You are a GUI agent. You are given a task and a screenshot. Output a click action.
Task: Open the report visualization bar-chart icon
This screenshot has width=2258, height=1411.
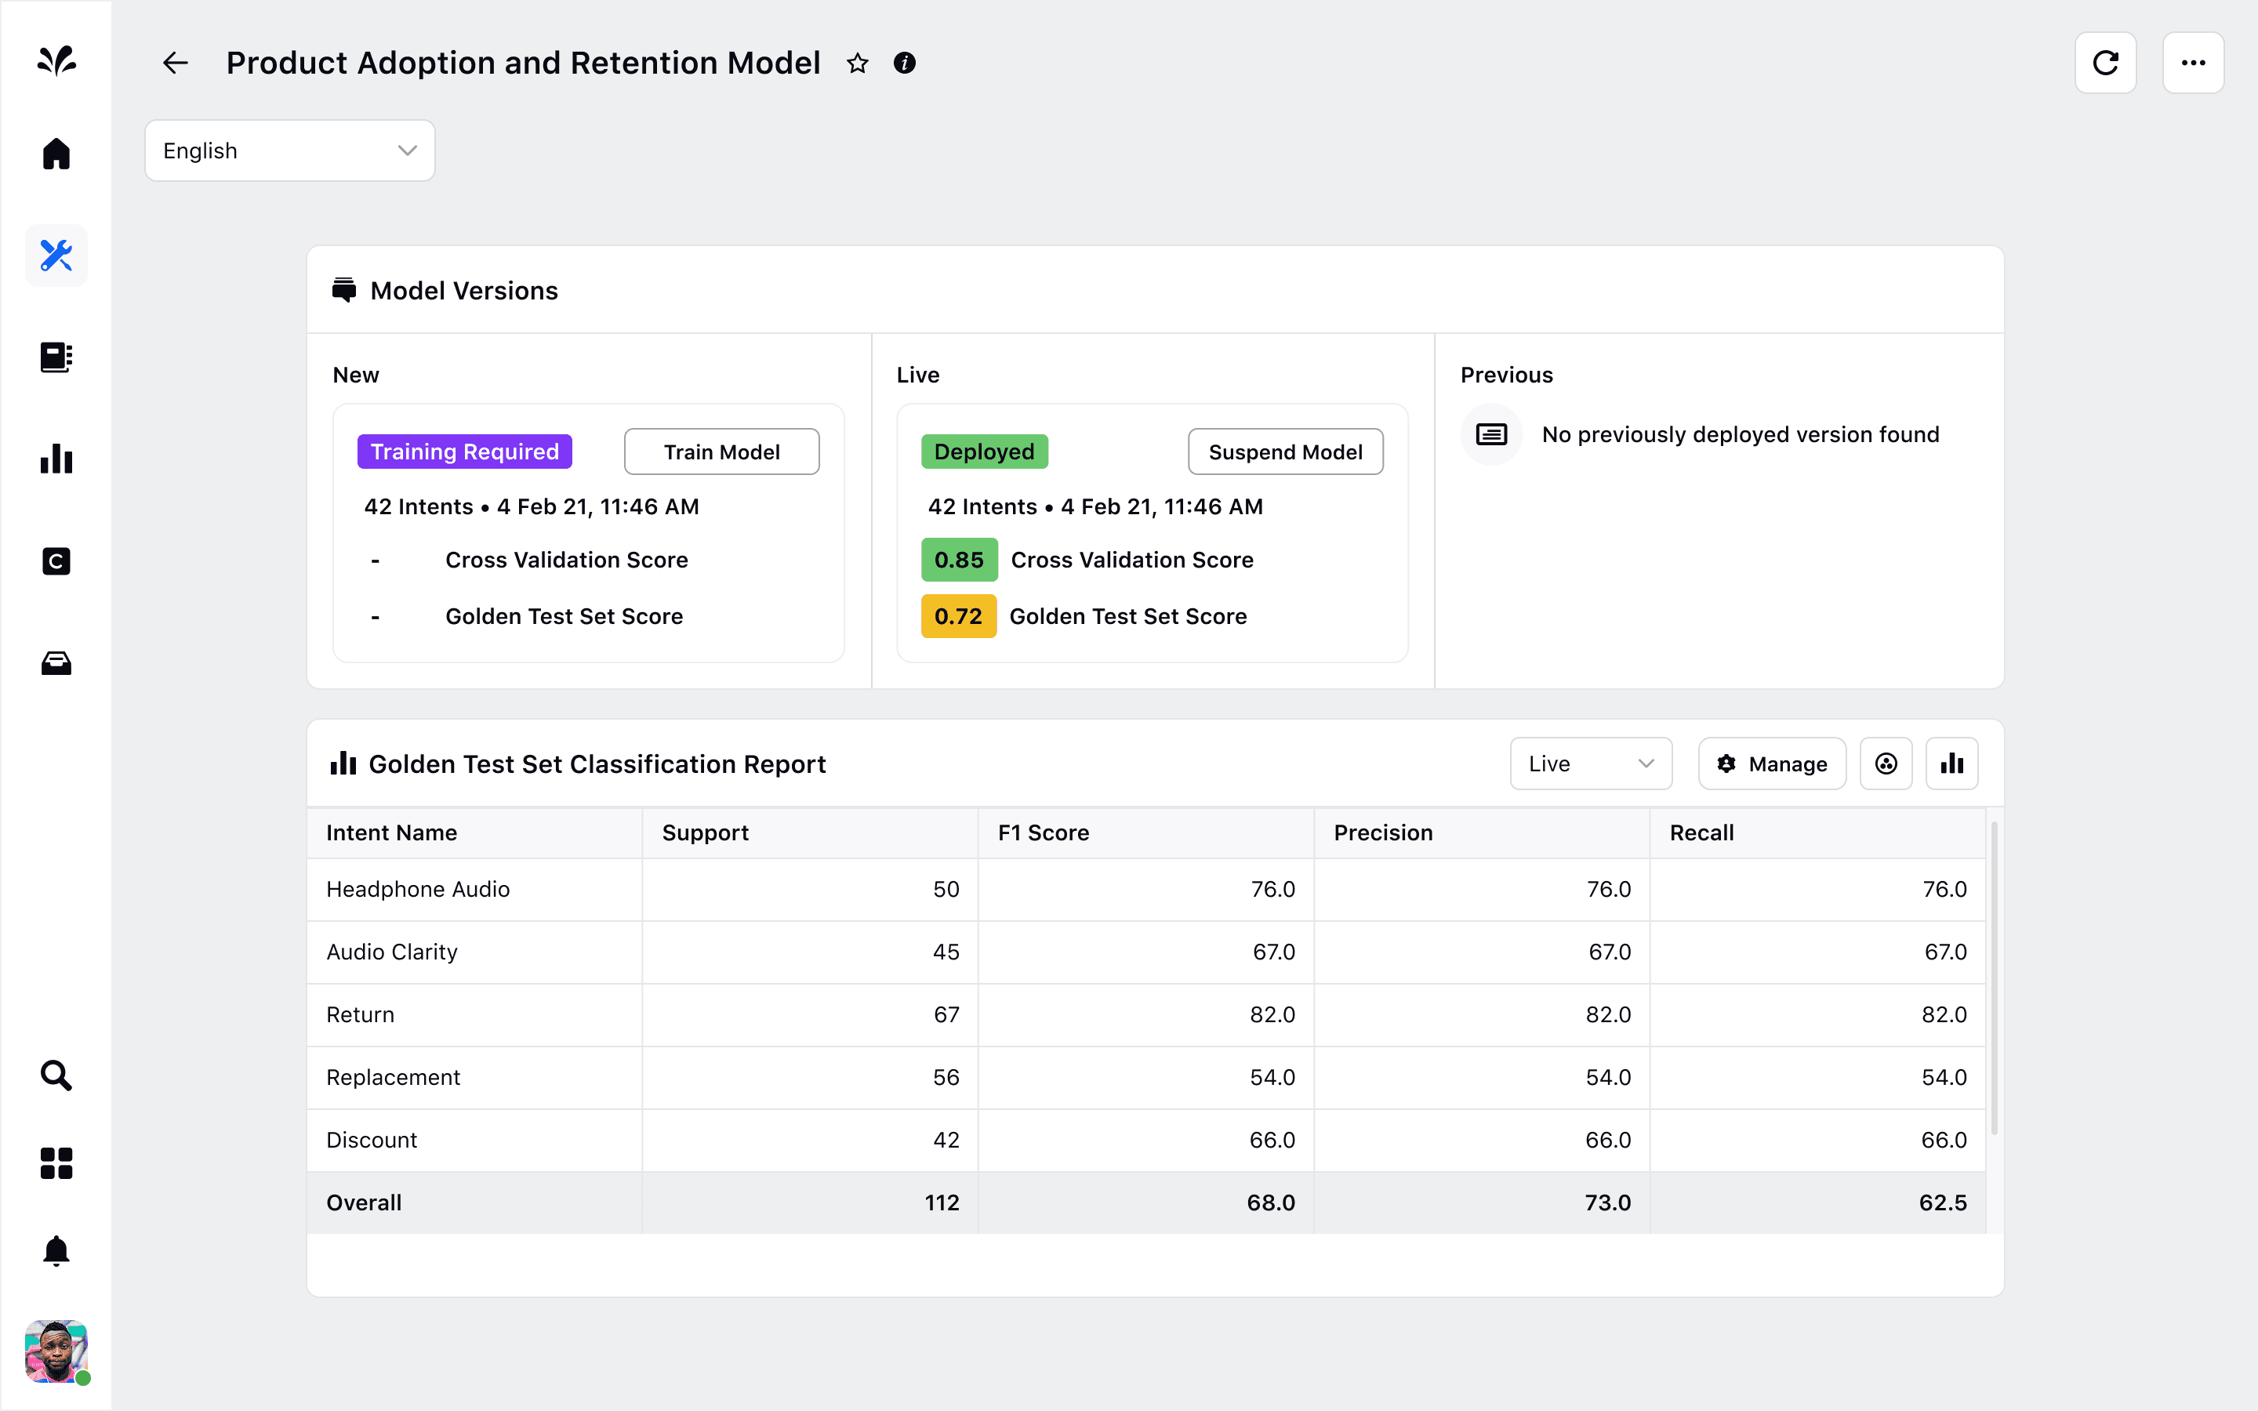pyautogui.click(x=1952, y=764)
